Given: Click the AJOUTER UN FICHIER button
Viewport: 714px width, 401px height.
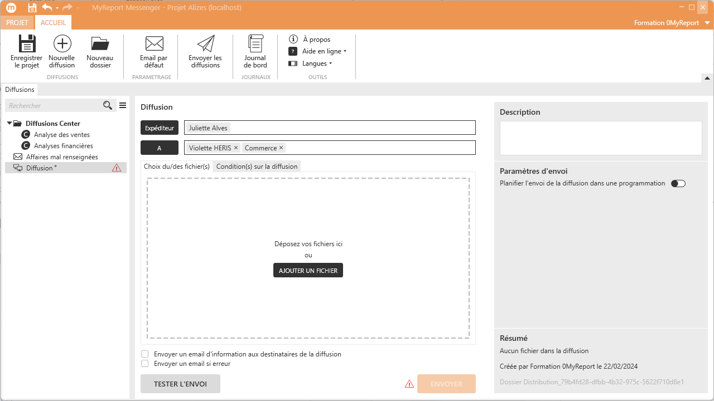Looking at the screenshot, I should (x=308, y=270).
